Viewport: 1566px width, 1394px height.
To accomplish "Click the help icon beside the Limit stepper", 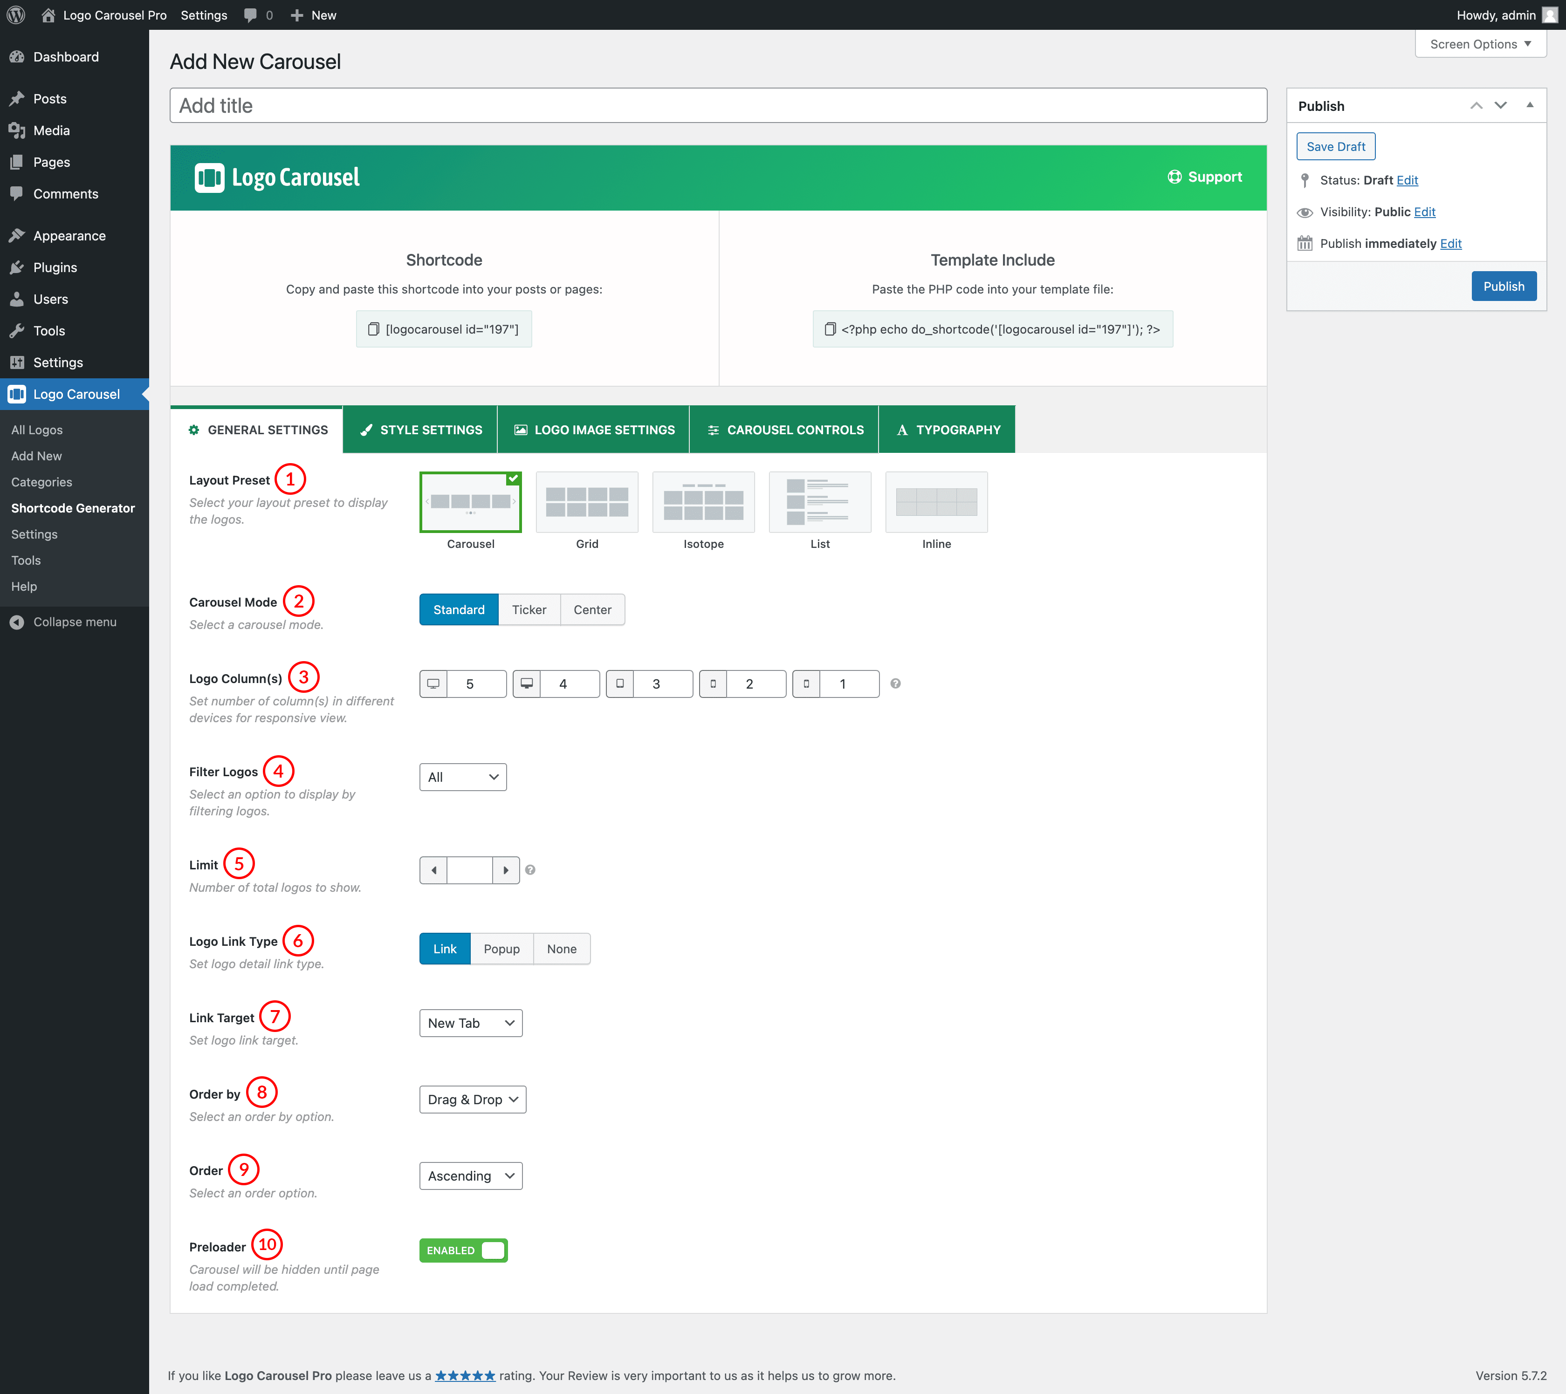I will [x=530, y=870].
